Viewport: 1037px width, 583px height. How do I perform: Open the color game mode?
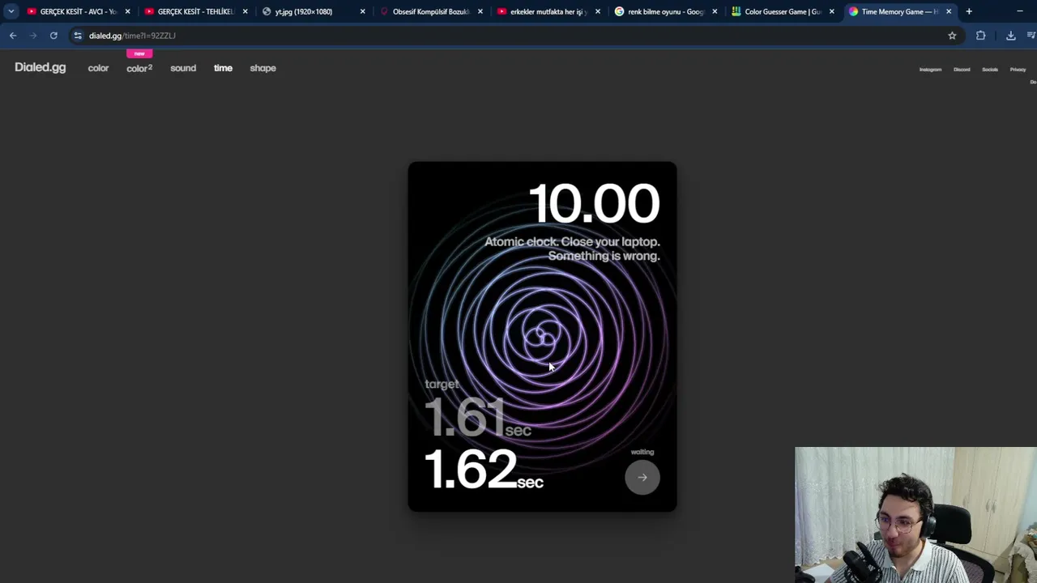point(98,68)
